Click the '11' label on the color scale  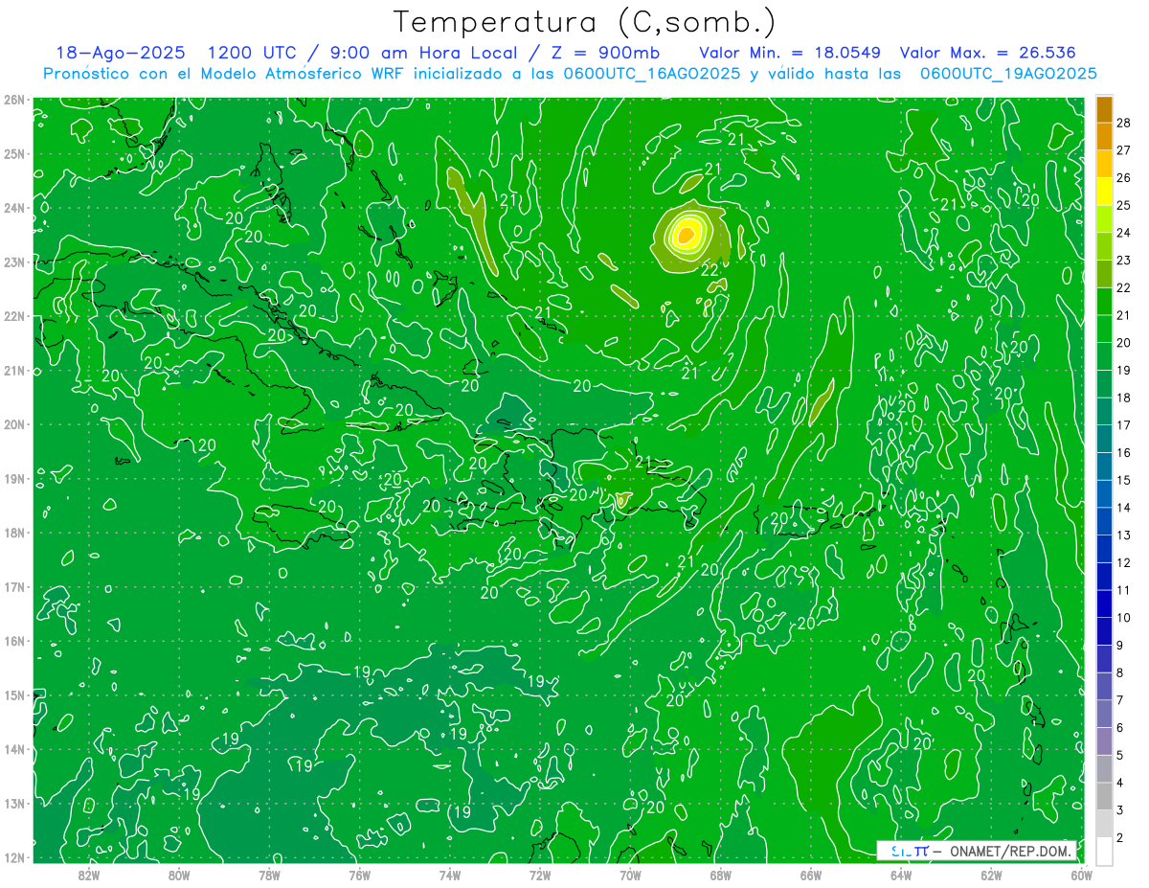point(1123,590)
